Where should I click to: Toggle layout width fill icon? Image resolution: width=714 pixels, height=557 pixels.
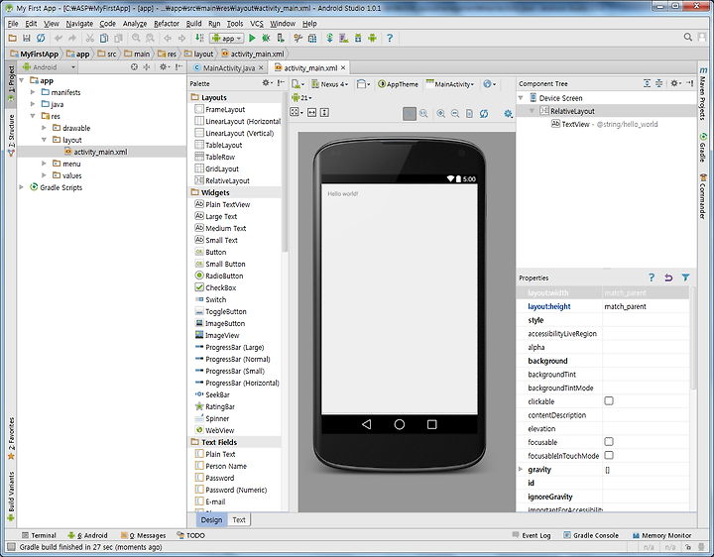click(312, 112)
